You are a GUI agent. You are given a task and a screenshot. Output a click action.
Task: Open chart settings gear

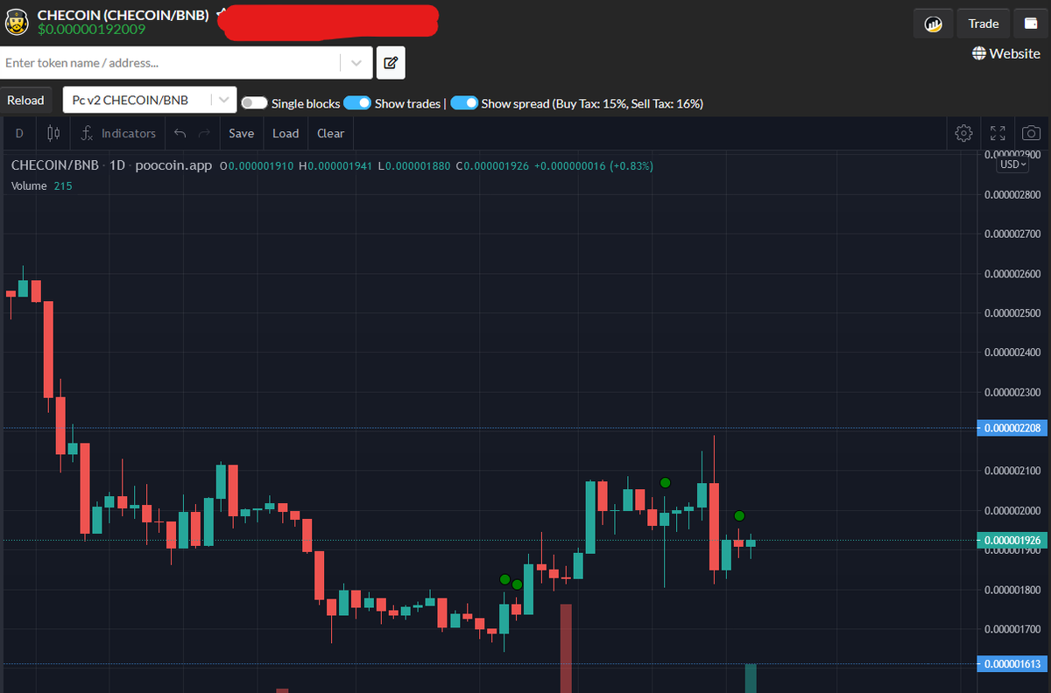coord(964,133)
